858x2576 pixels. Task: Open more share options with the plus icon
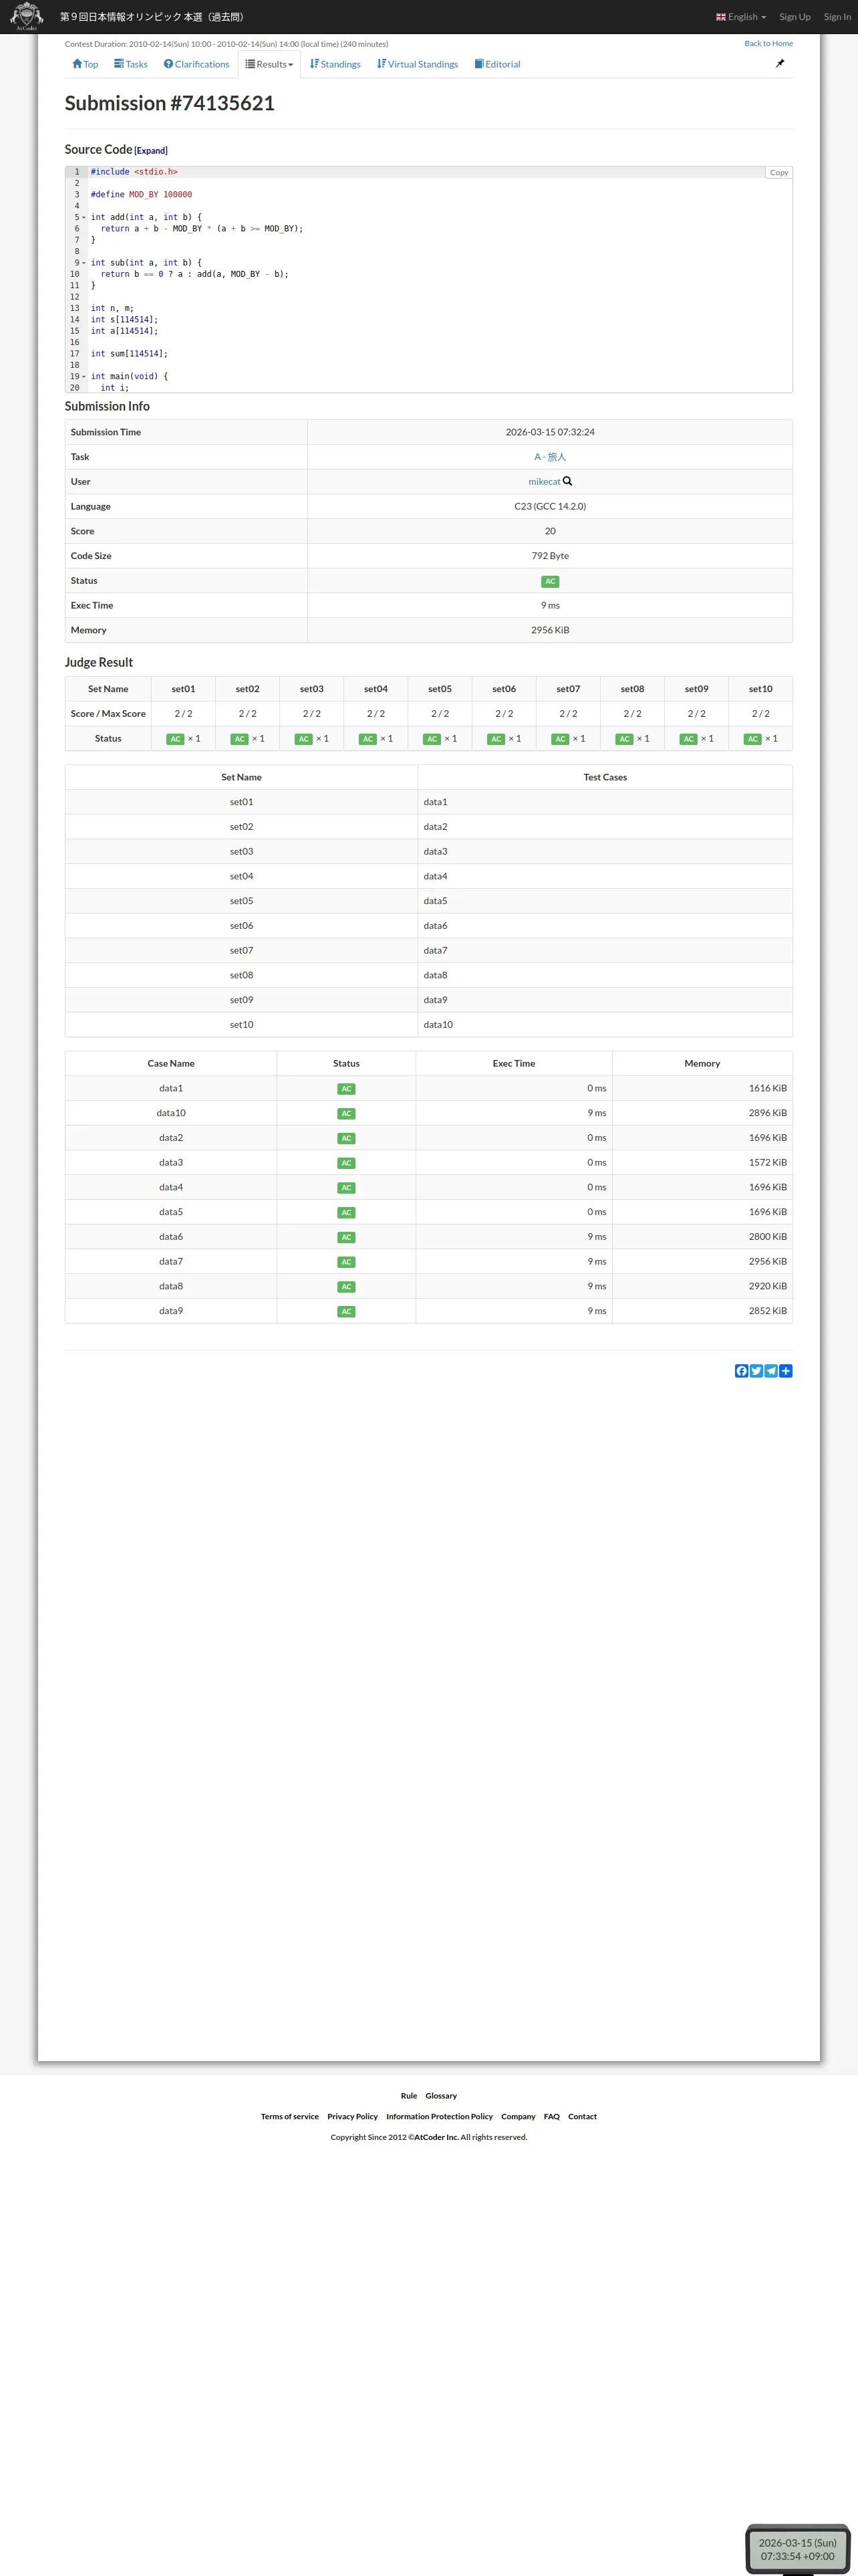tap(786, 1371)
